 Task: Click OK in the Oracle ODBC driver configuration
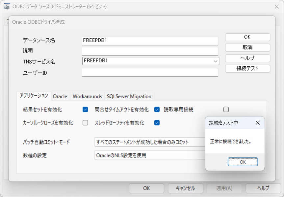click(247, 37)
